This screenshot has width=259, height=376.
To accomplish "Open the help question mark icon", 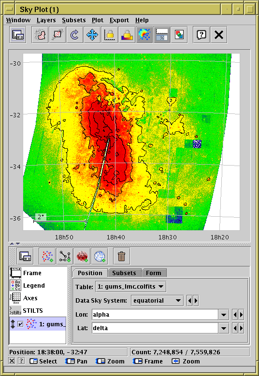I will (201, 35).
